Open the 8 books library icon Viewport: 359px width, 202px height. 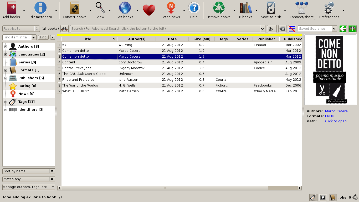tap(246, 8)
